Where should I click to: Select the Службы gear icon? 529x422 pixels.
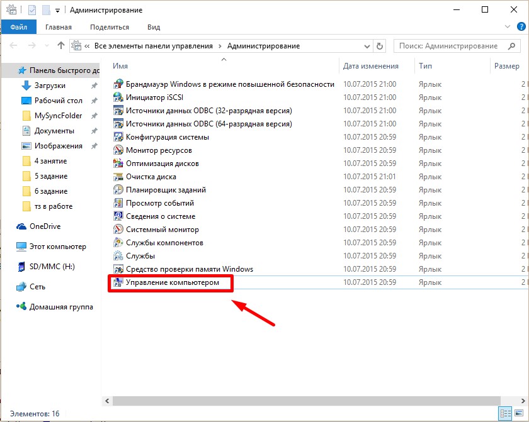(x=118, y=256)
